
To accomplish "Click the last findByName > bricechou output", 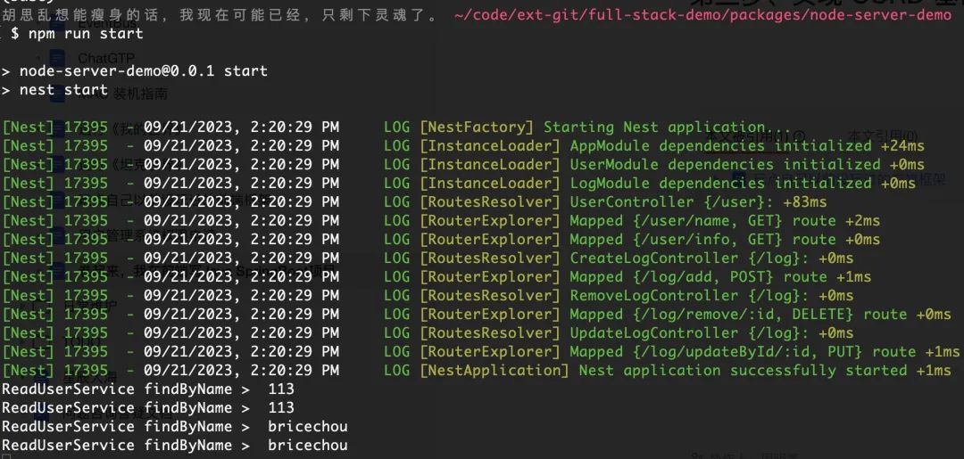I will [175, 445].
